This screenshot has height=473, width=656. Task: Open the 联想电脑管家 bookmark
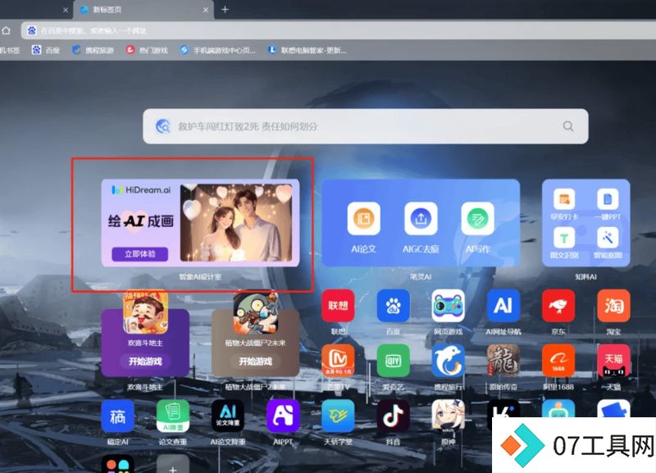tap(307, 50)
